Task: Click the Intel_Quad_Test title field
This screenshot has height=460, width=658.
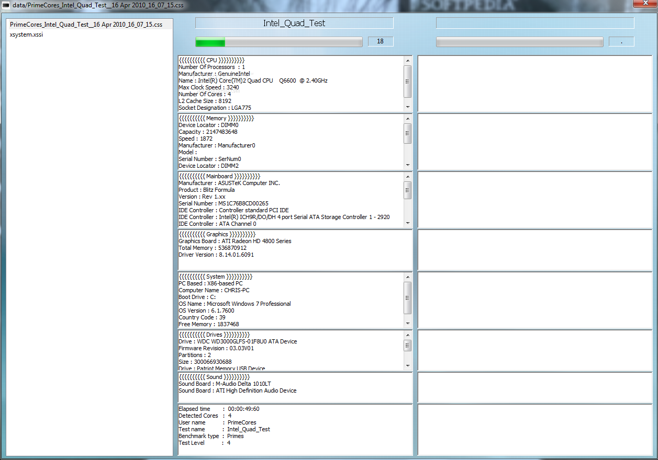Action: 294,23
